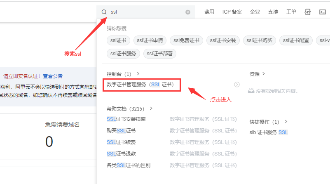Click the round arrow icon beside the SSL console result
Screen dimensions: 330x184
237,85
